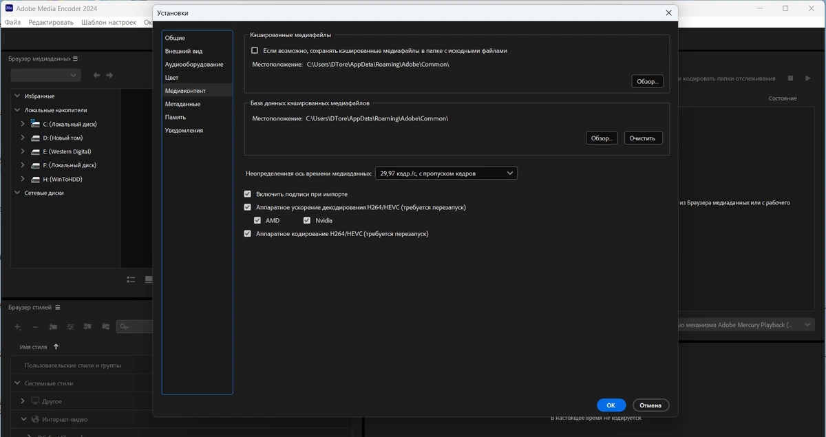Open the Шаблон настроек menu
The image size is (826, 437).
[x=109, y=22]
